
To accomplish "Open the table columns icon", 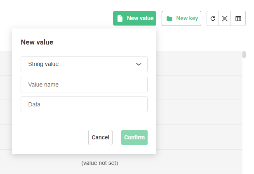I will [238, 19].
